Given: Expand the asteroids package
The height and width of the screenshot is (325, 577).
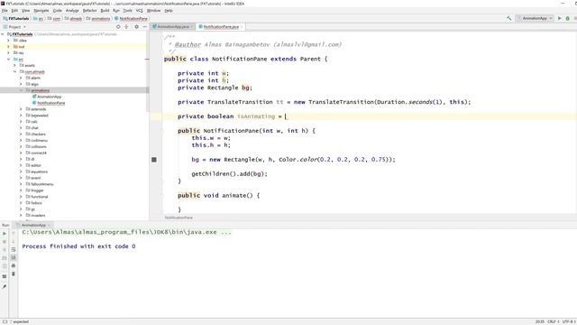Looking at the screenshot, I should (21, 109).
